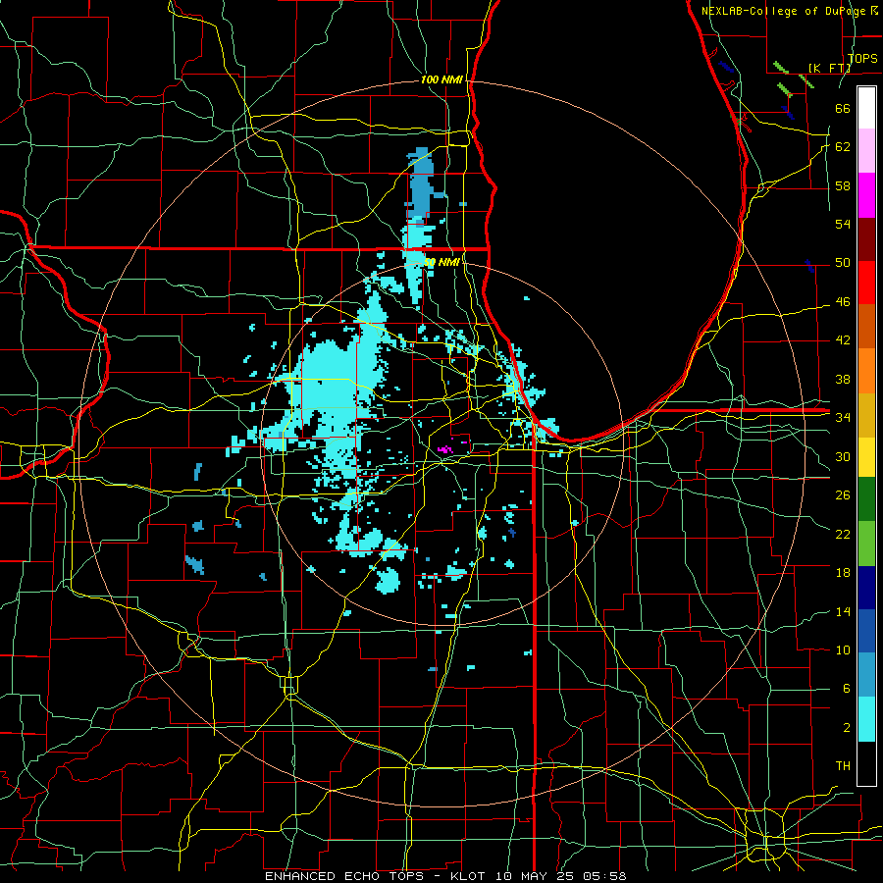Click the dark orange 42-46 legend swatch
This screenshot has width=883, height=883.
coord(866,326)
